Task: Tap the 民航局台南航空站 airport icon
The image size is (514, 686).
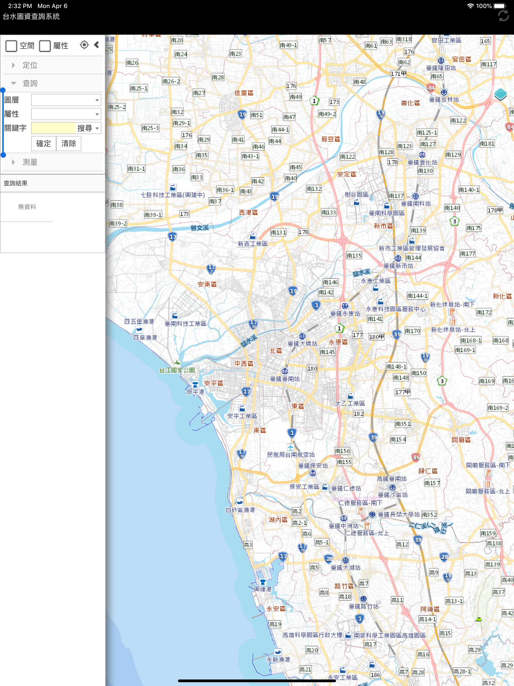Action: (290, 447)
